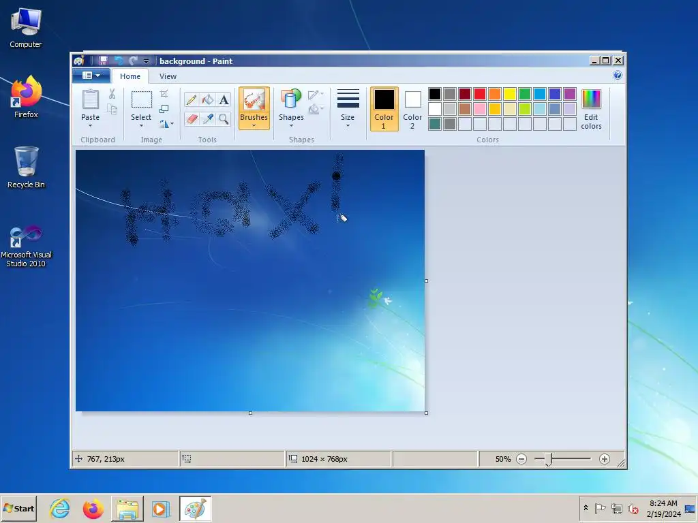Open Windows Explorer folder in taskbar
698x523 pixels.
coord(127,509)
